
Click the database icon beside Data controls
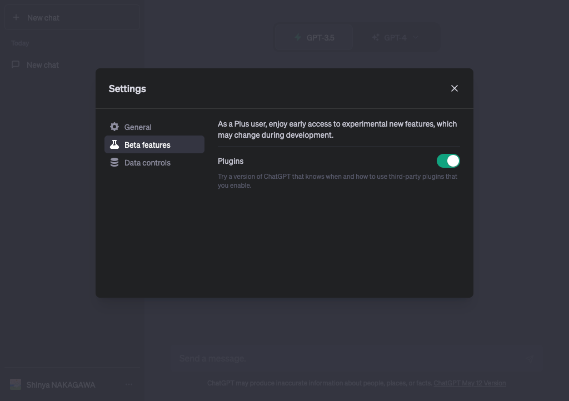tap(114, 162)
